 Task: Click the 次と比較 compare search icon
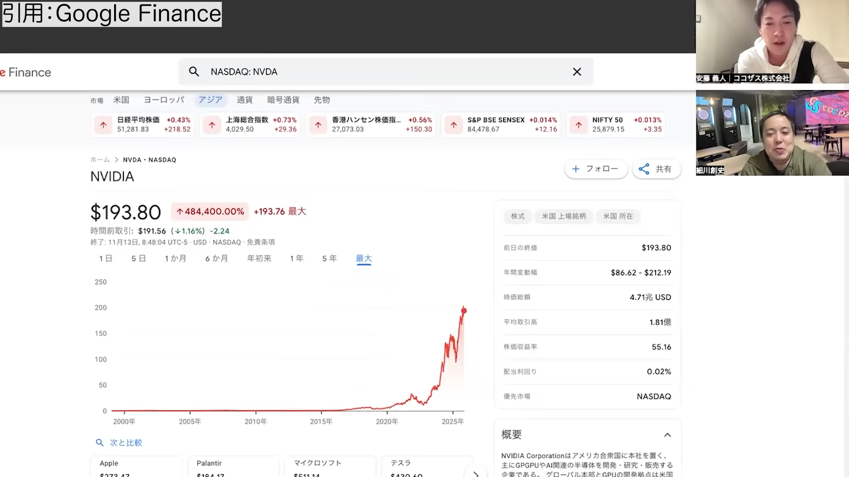tap(99, 442)
